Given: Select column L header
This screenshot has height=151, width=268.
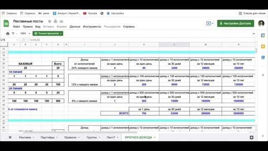Looking at the screenshot, I should [x=174, y=44].
